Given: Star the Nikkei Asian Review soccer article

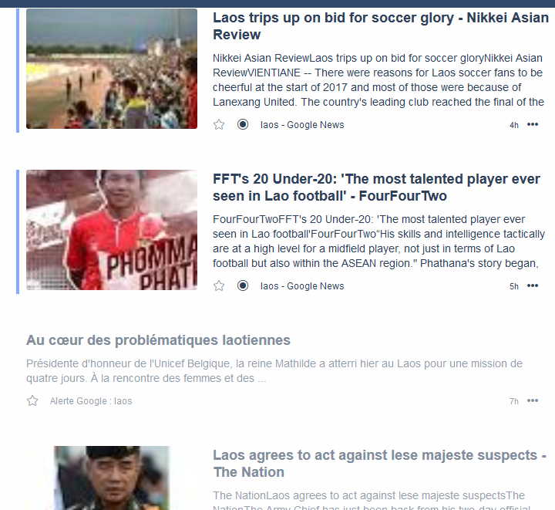Looking at the screenshot, I should [x=219, y=125].
